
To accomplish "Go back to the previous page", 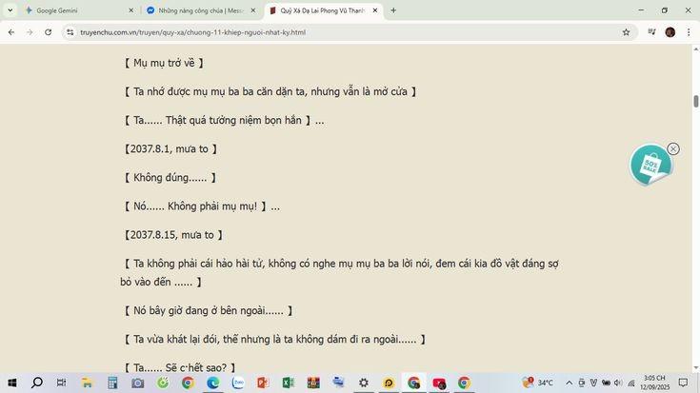I will tap(10, 32).
